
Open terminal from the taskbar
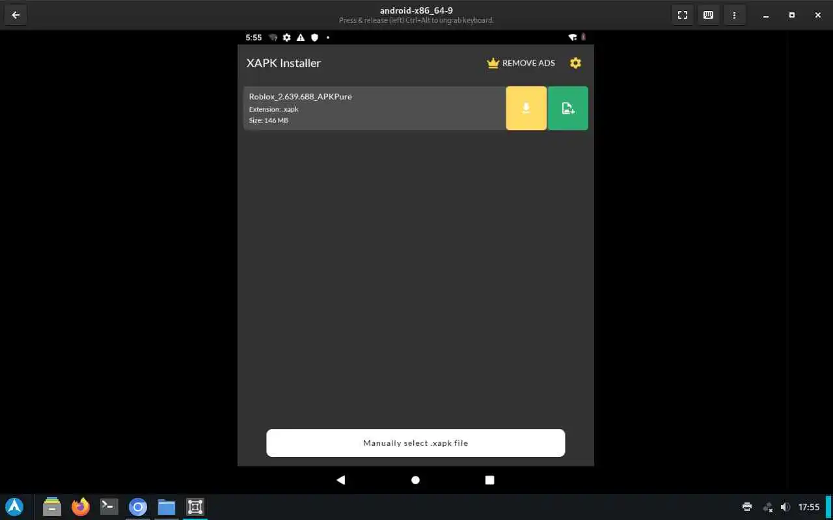tap(109, 506)
